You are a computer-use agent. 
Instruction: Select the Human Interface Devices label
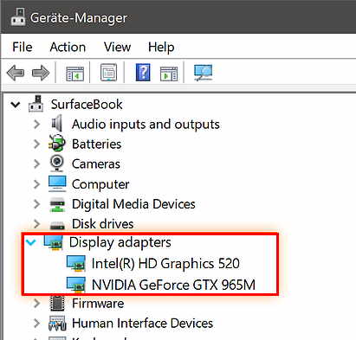tap(142, 324)
